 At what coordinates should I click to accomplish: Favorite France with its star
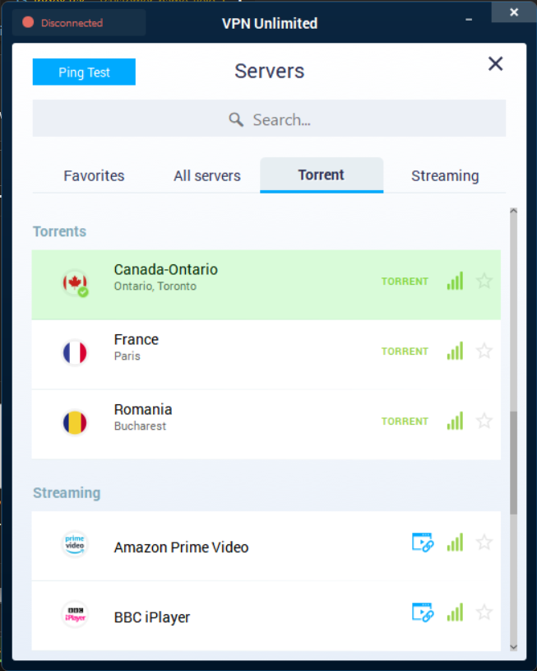click(484, 351)
